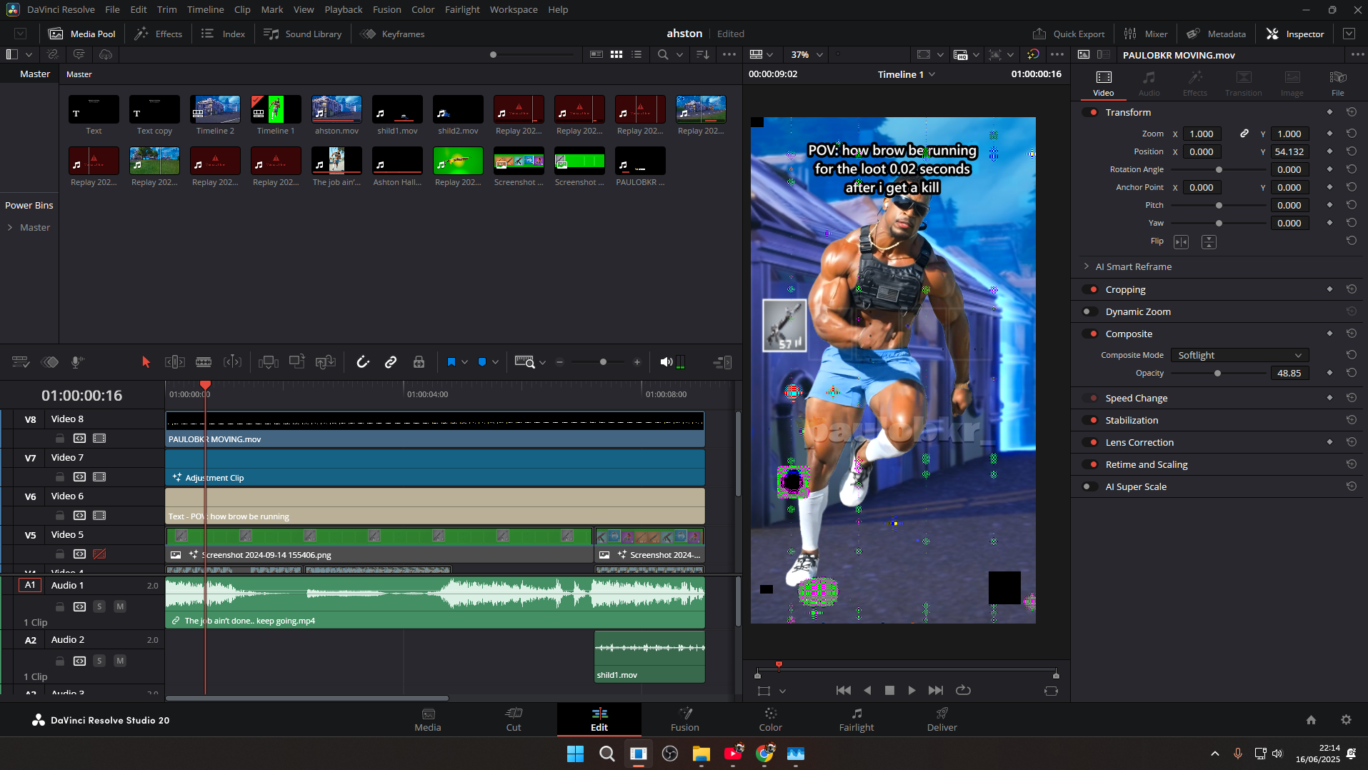This screenshot has height=770, width=1368.
Task: Flip clip horizontally in Inspector
Action: tap(1182, 242)
